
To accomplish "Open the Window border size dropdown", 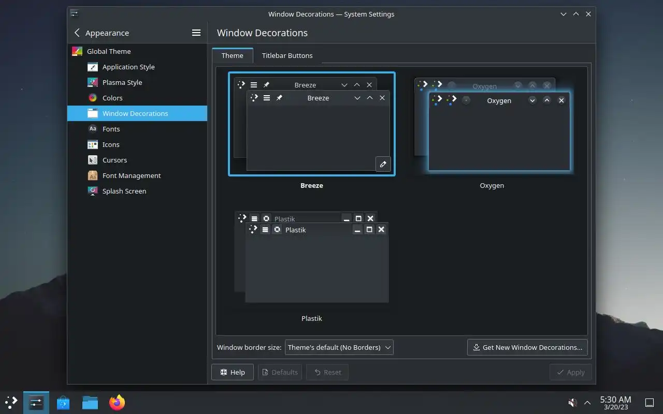I will click(339, 347).
